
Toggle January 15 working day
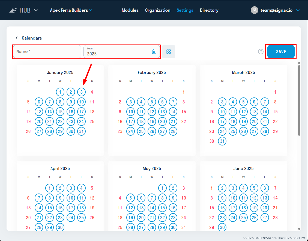(x=60, y=112)
